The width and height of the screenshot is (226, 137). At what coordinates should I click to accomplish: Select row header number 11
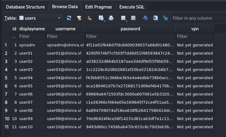7,127
